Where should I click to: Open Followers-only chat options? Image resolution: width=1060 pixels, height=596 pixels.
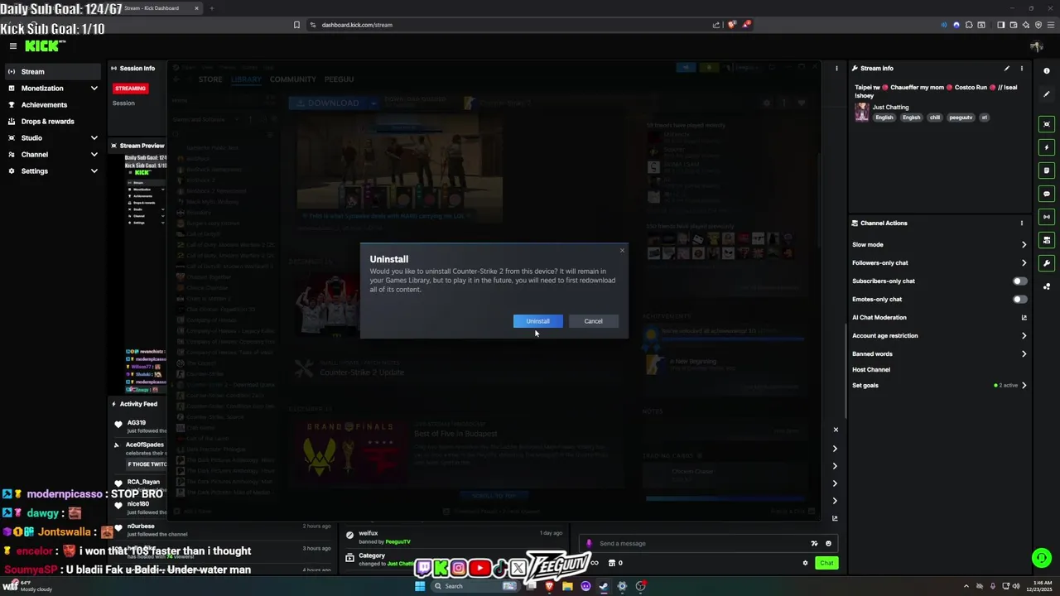939,263
